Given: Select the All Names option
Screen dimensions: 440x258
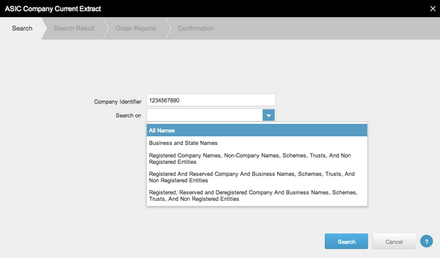Looking at the screenshot, I should click(x=256, y=130).
